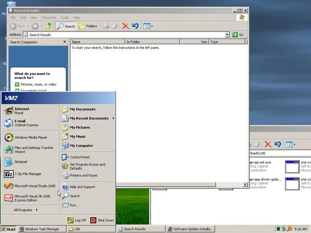
Task: Expand My Recent Documents submenu
Action: [x=88, y=118]
